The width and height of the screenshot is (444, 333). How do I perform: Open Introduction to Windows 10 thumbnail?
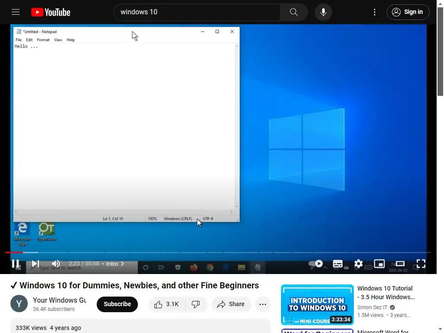click(x=317, y=305)
